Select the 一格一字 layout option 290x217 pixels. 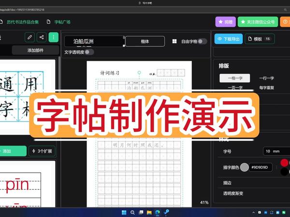[x=235, y=78]
